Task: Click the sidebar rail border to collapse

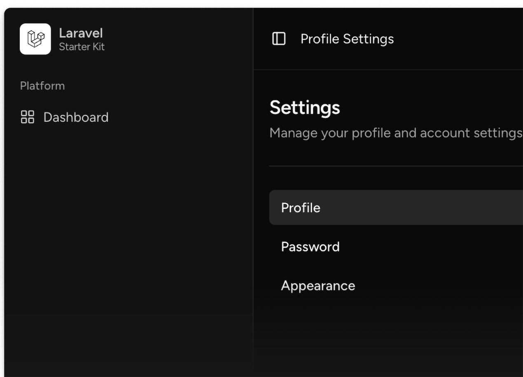Action: (x=253, y=206)
